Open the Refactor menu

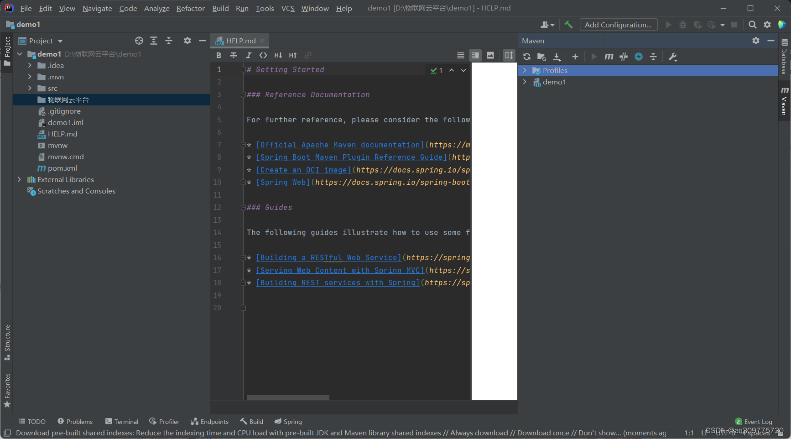click(190, 8)
